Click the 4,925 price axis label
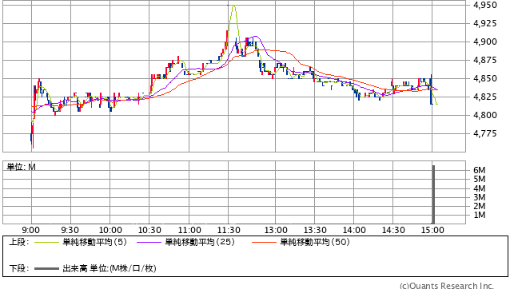This screenshot has height=289, width=510. (x=485, y=23)
